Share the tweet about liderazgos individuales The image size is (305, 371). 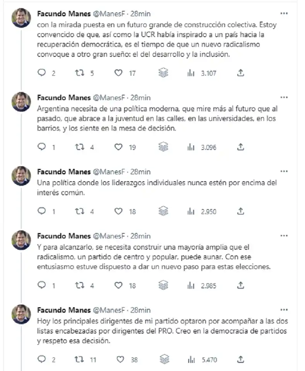tap(240, 211)
